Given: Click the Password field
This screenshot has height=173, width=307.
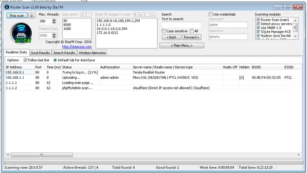Looking at the screenshot, I should point(228,37).
